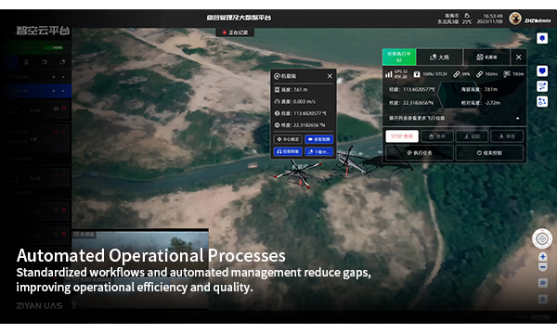Toggle the green switch in the left sidebar
The width and height of the screenshot is (557, 334).
53,47
